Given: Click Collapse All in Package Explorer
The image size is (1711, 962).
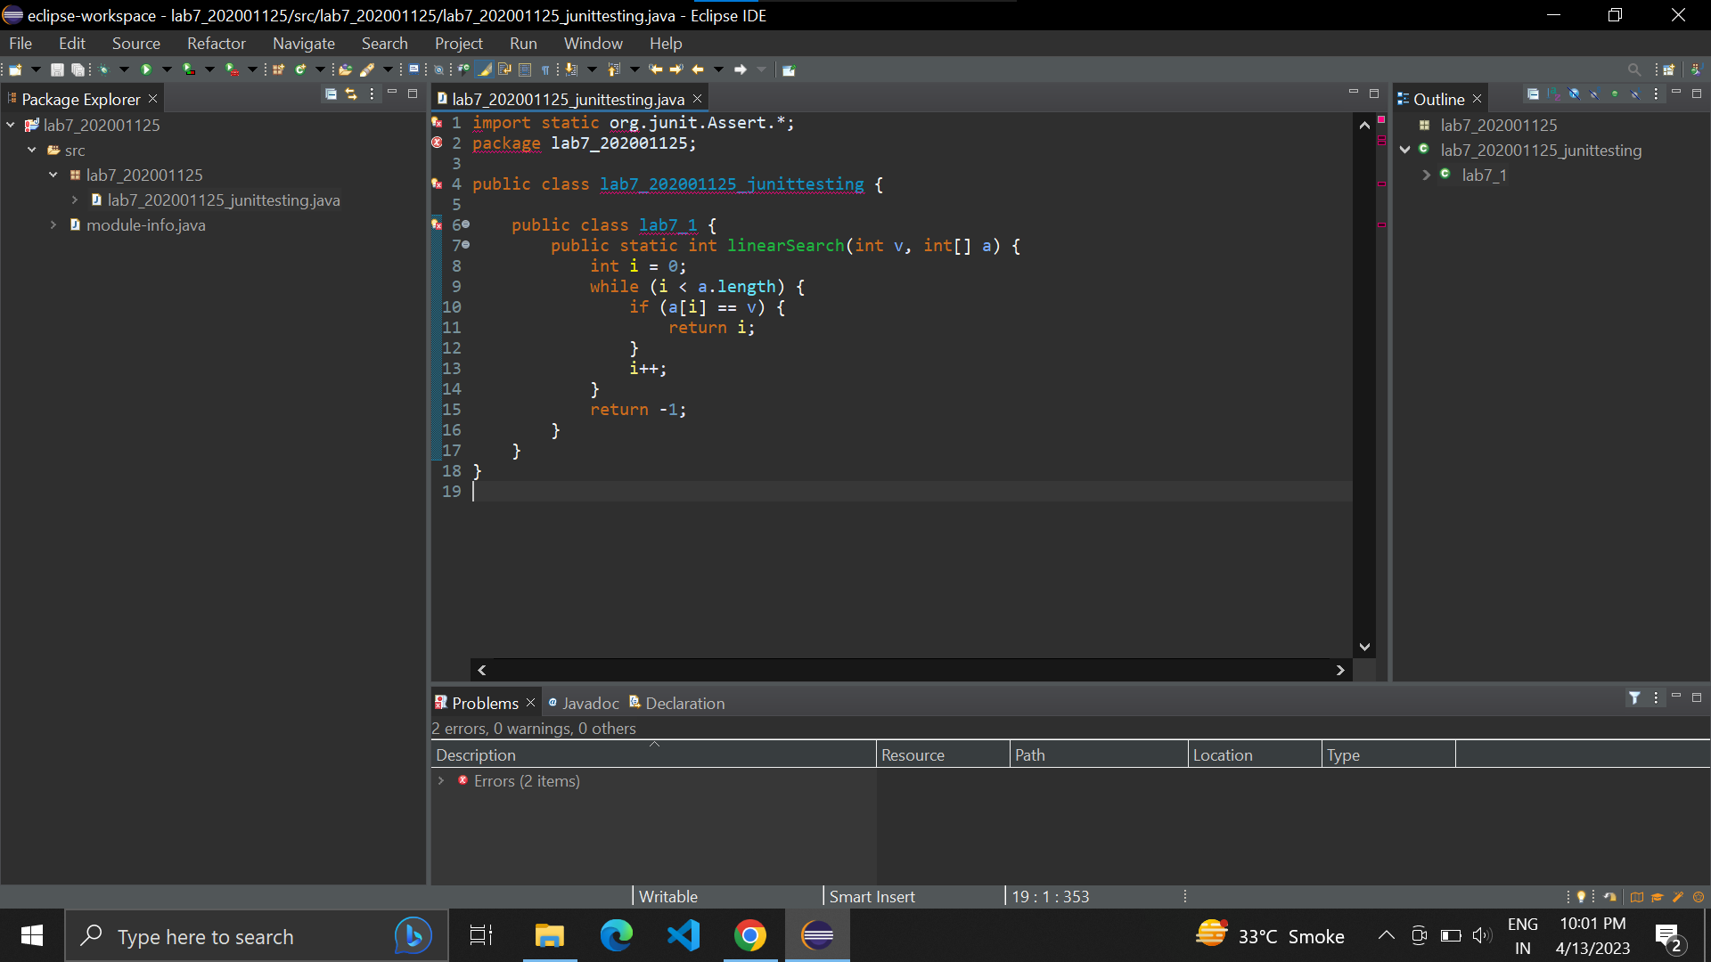Looking at the screenshot, I should click(x=331, y=94).
